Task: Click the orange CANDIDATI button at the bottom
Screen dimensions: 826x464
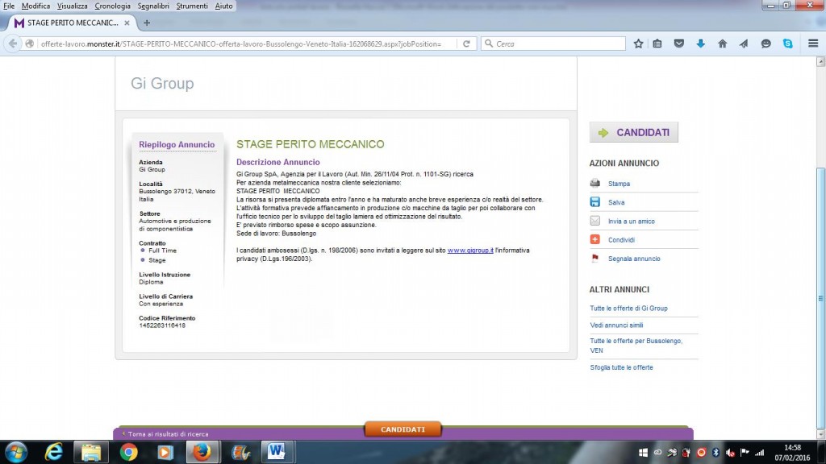Action: pos(403,429)
